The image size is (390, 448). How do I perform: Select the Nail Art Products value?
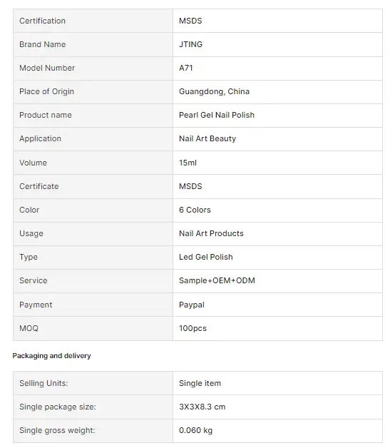click(211, 233)
